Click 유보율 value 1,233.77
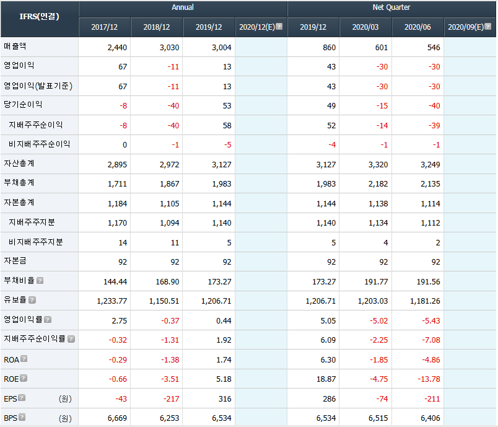 click(111, 301)
